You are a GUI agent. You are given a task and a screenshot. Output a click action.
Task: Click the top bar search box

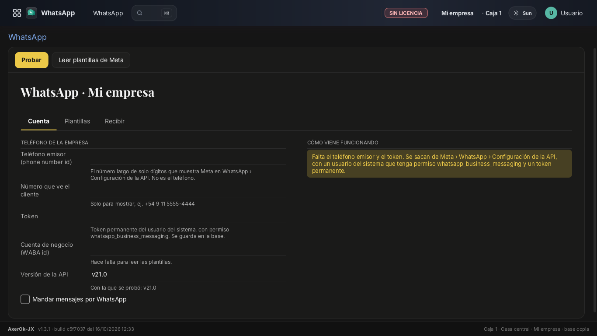click(x=154, y=13)
